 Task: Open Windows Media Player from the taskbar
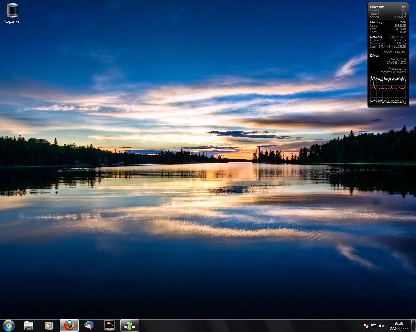coord(49,326)
